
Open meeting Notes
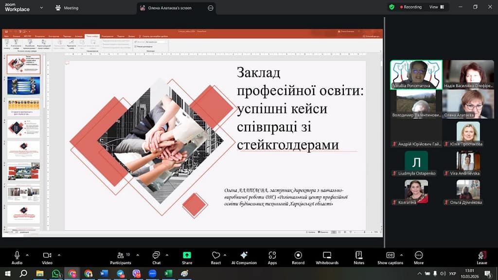tap(359, 257)
